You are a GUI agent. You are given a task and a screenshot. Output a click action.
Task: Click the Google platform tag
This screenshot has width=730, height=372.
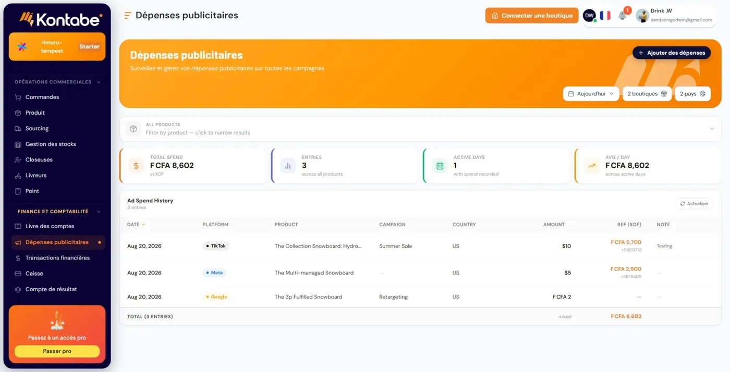(x=216, y=297)
